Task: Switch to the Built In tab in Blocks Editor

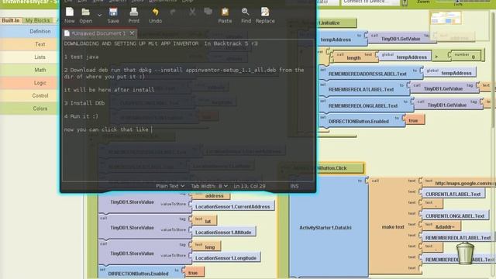Action: [x=11, y=21]
